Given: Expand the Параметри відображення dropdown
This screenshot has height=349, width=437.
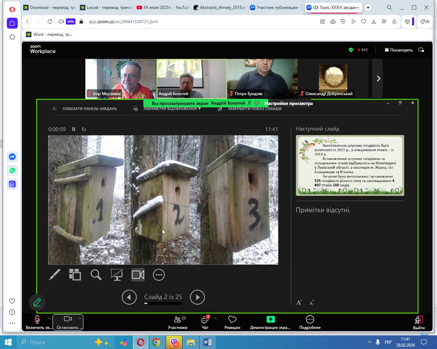Looking at the screenshot, I should coord(172,109).
